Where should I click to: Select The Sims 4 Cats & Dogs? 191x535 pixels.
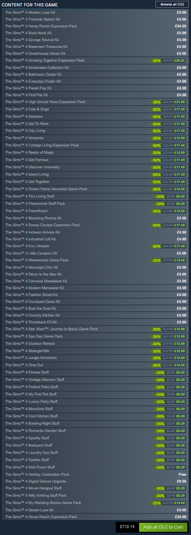(x=96, y=109)
